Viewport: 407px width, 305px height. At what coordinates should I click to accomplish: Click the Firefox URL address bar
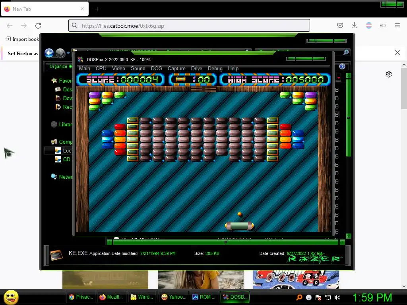[189, 26]
